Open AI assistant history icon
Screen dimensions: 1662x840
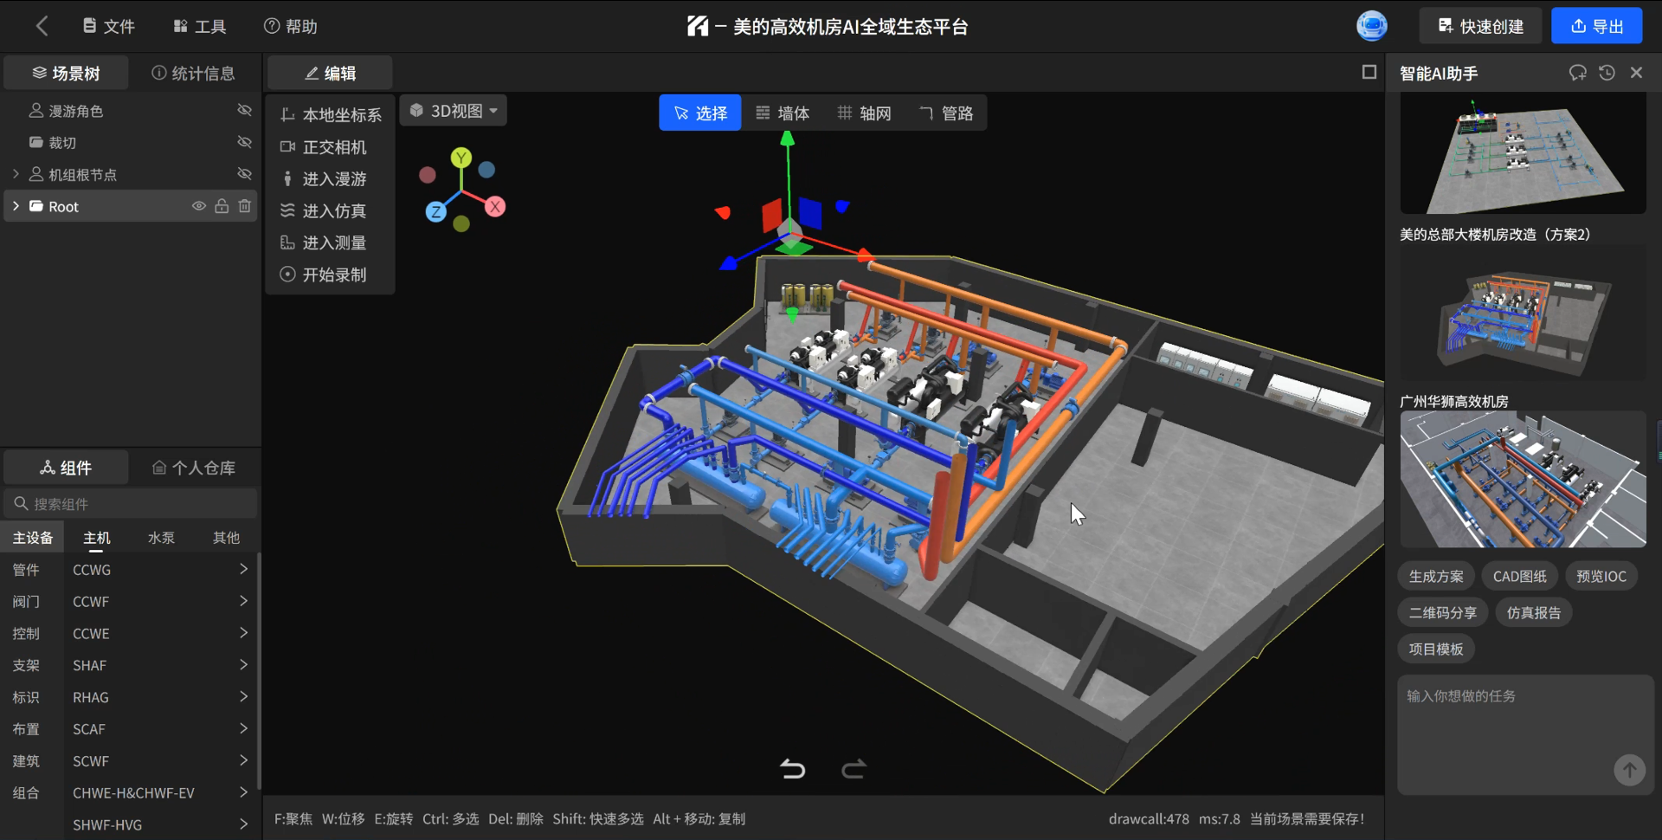1607,74
